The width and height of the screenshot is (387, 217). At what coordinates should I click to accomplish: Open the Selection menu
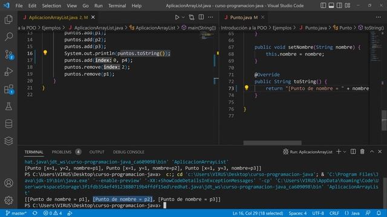[x=51, y=5]
